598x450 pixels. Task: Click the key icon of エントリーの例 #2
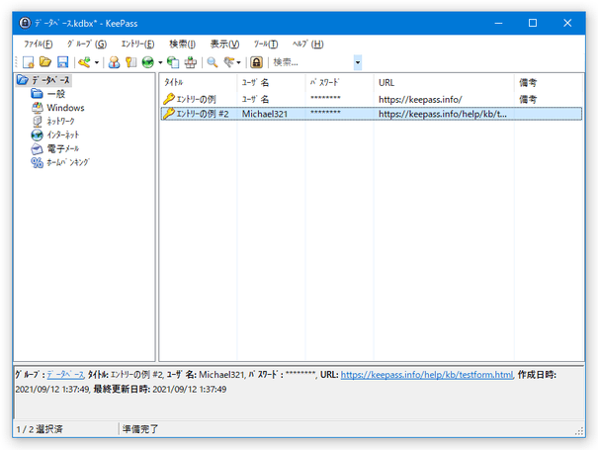coord(169,114)
